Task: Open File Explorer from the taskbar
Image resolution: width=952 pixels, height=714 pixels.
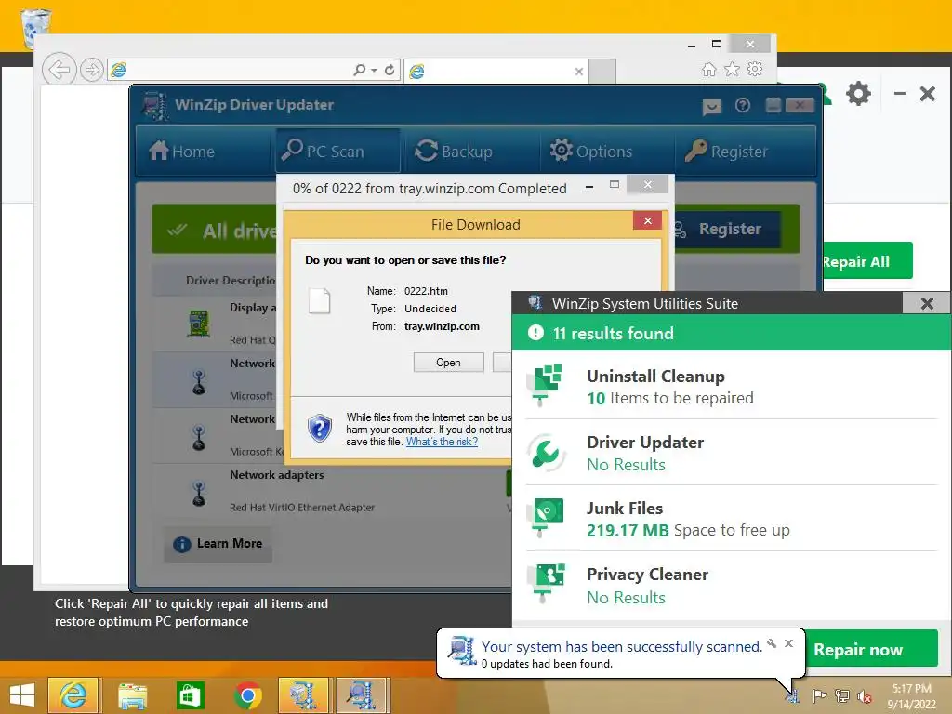Action: tap(132, 695)
